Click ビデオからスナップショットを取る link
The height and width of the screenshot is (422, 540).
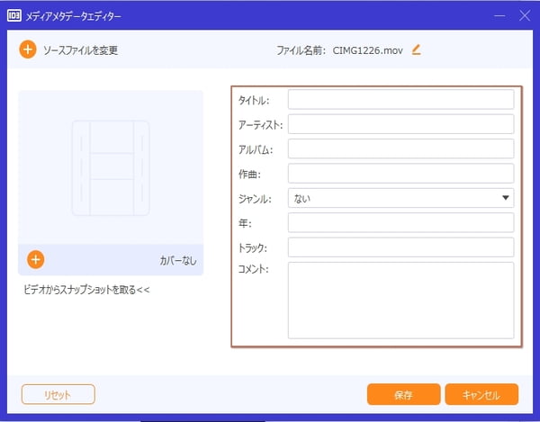pos(86,290)
